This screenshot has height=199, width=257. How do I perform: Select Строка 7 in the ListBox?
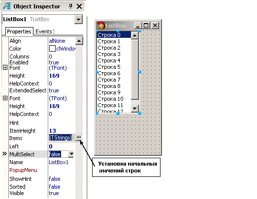(114, 80)
